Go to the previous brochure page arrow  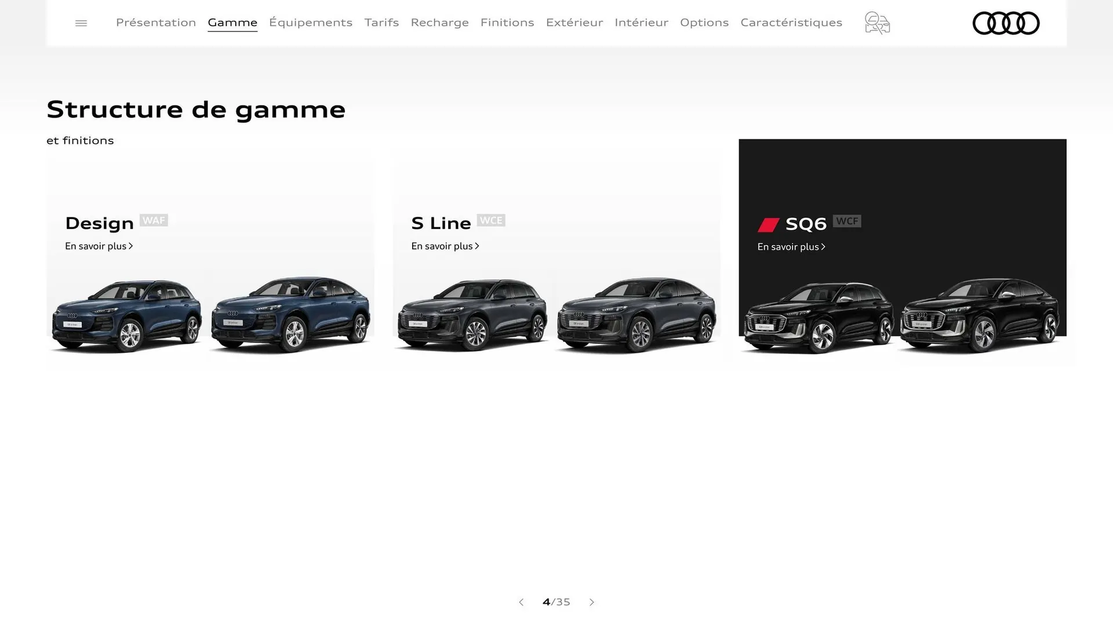point(521,602)
